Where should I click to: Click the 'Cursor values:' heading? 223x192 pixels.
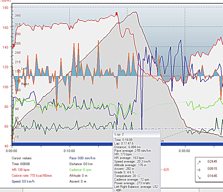[22, 158]
